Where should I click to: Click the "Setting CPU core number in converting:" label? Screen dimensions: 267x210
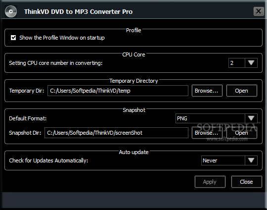pos(56,63)
